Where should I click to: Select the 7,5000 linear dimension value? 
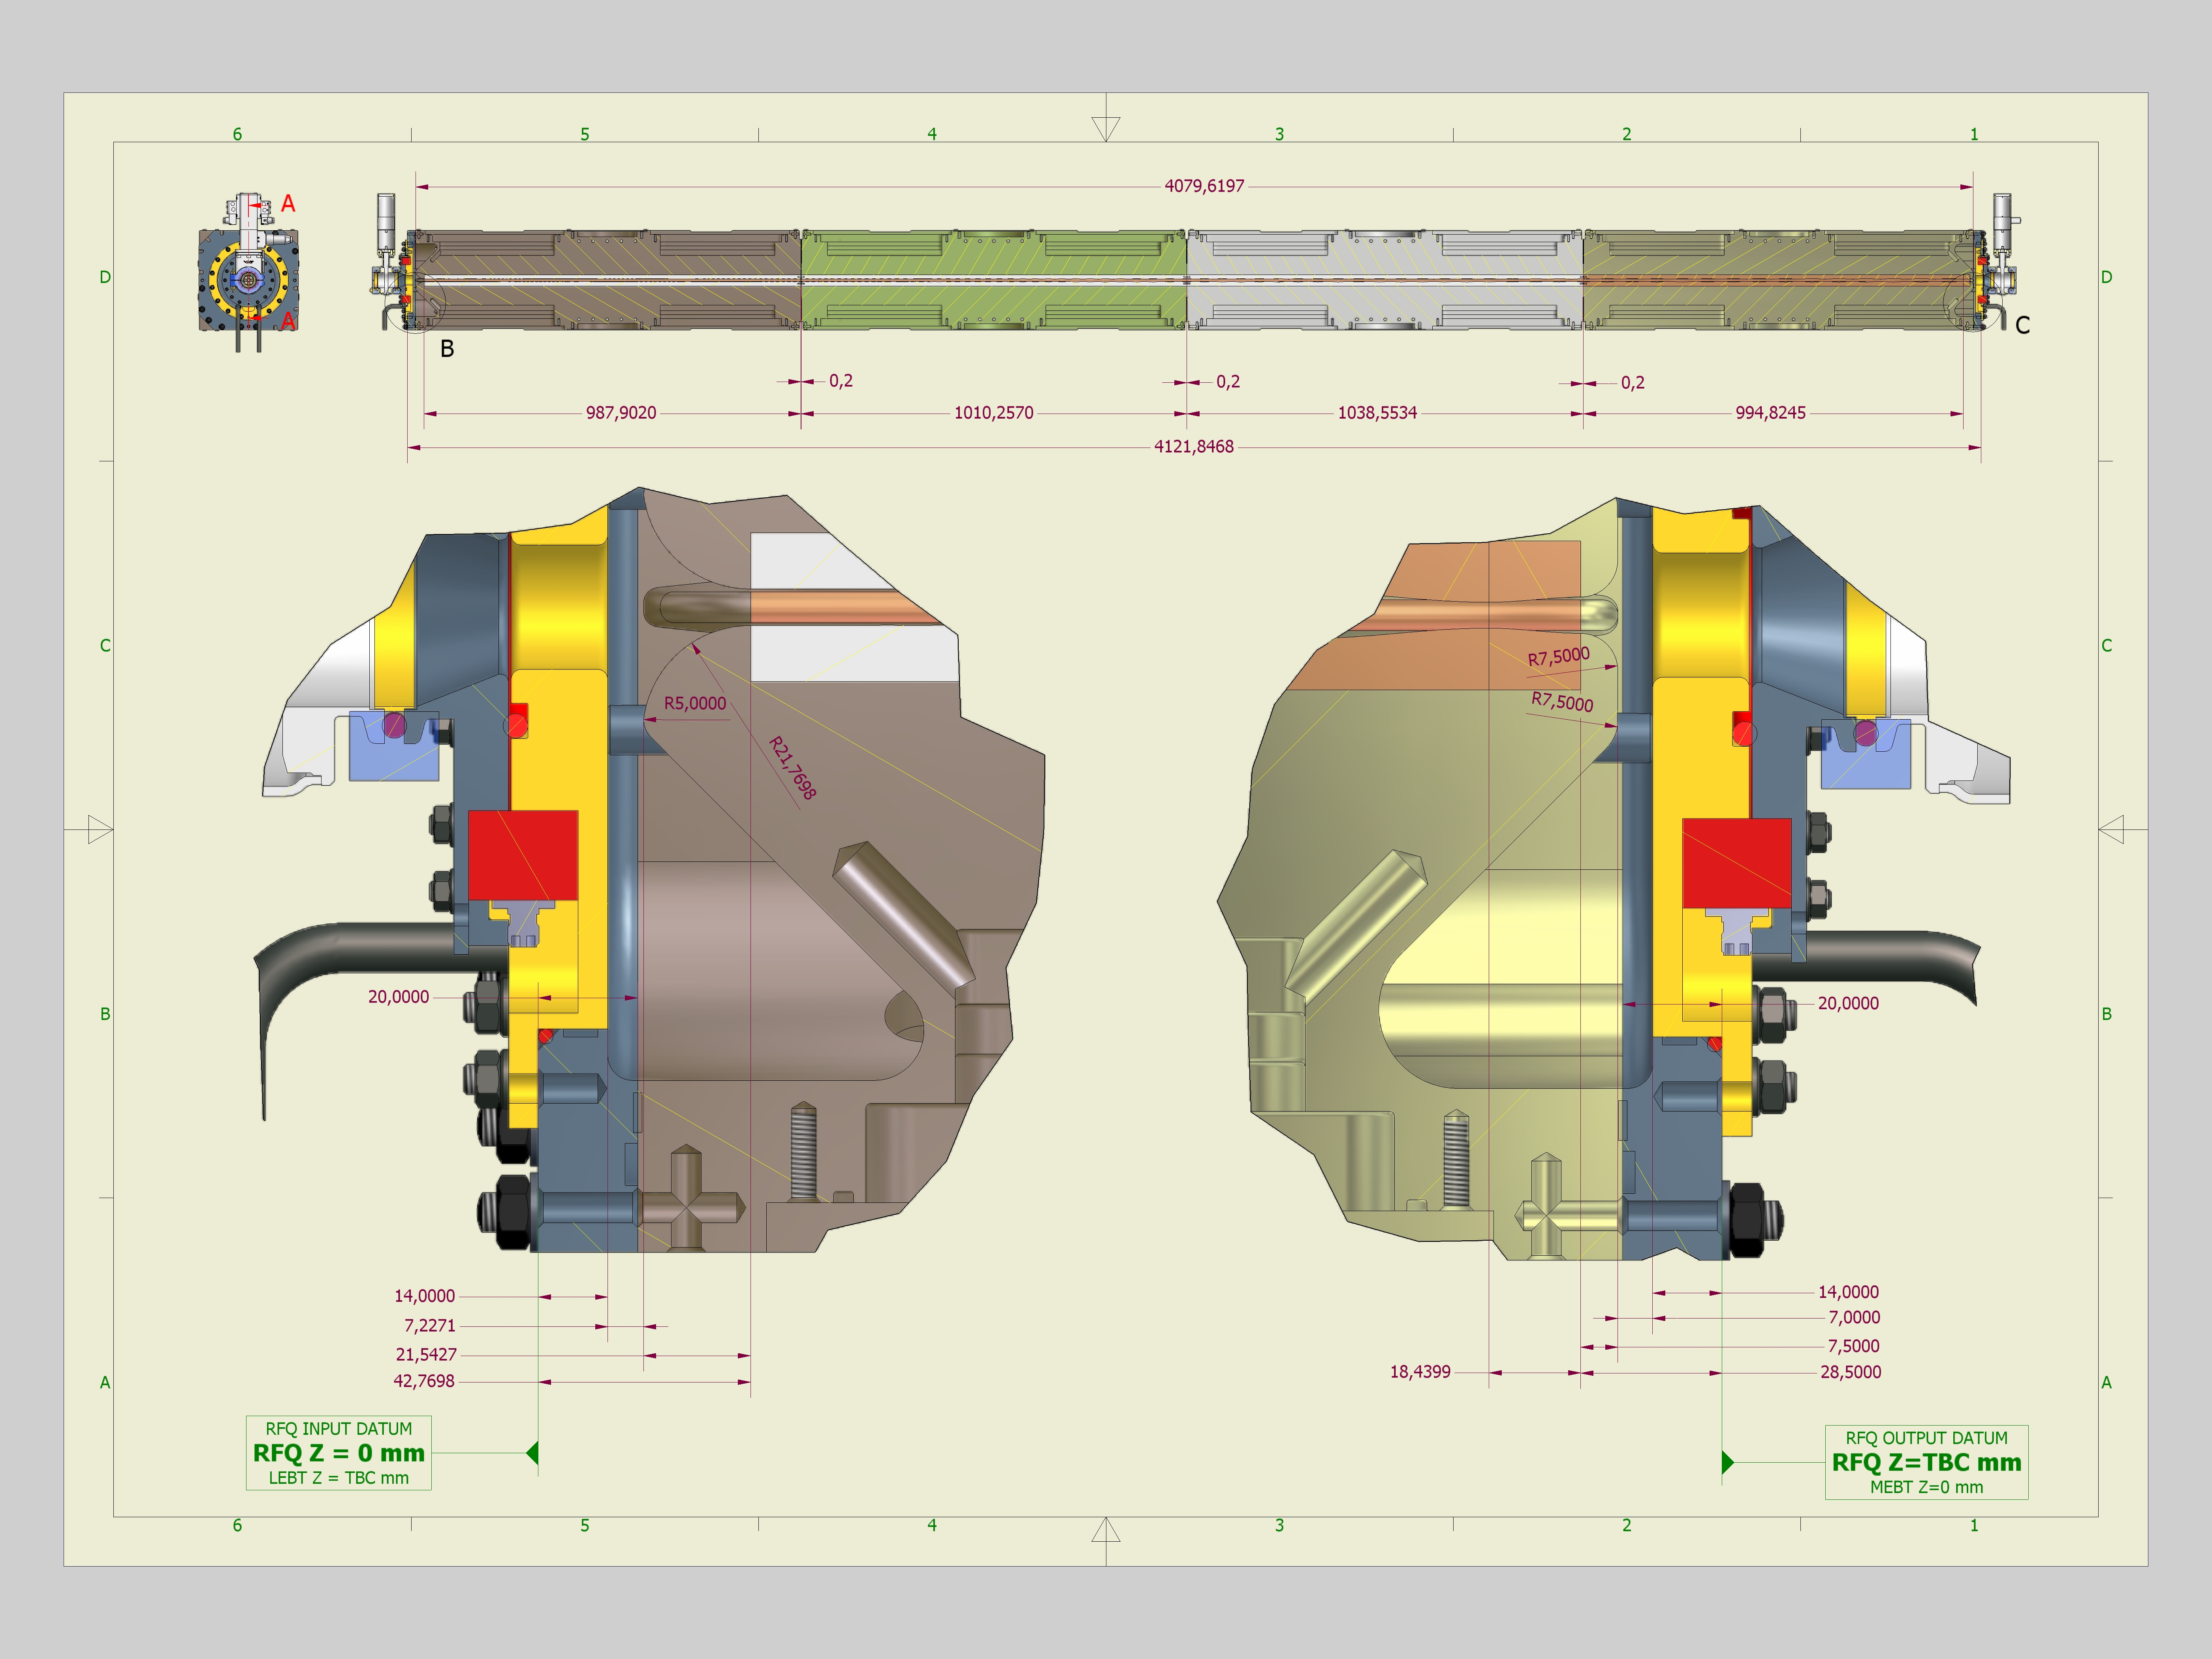[1854, 1346]
